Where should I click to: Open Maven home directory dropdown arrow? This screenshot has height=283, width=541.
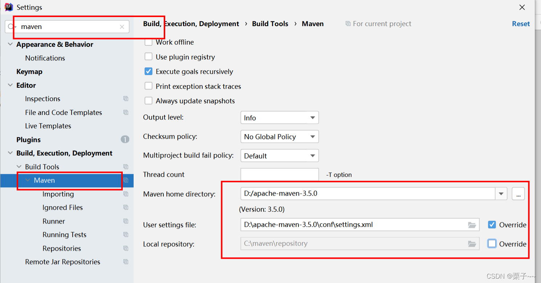tap(501, 193)
